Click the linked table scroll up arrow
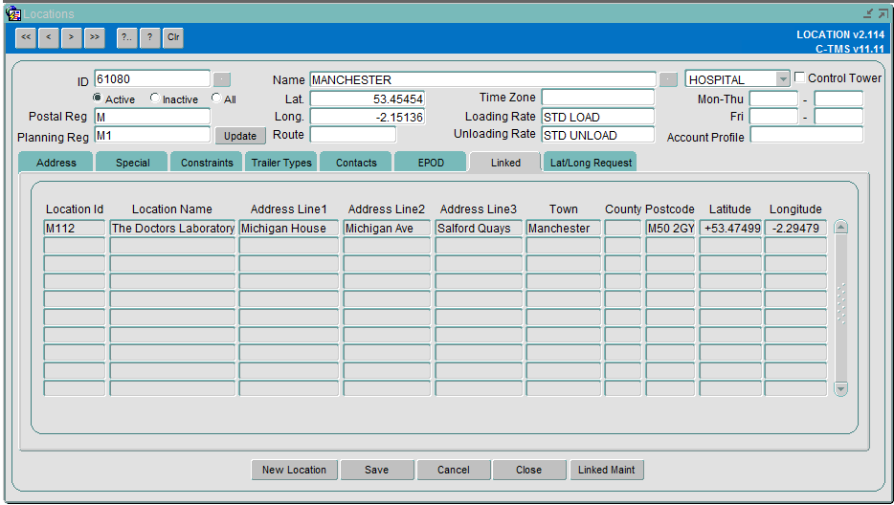Viewport: 894px width, 505px height. pyautogui.click(x=840, y=227)
